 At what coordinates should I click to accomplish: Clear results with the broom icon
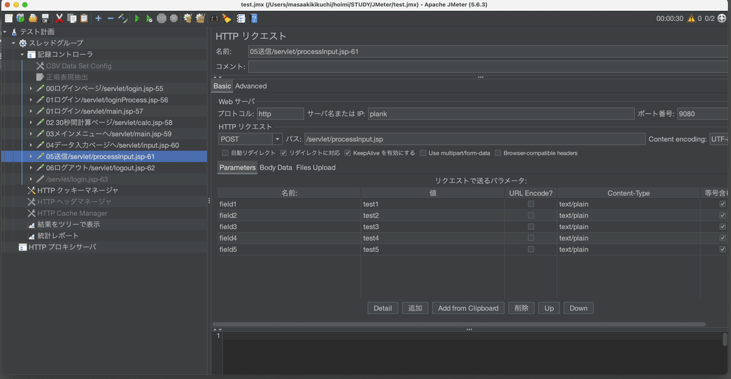click(x=227, y=19)
